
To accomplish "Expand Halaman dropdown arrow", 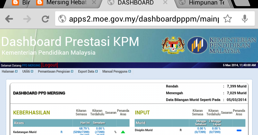I will (16, 71).
